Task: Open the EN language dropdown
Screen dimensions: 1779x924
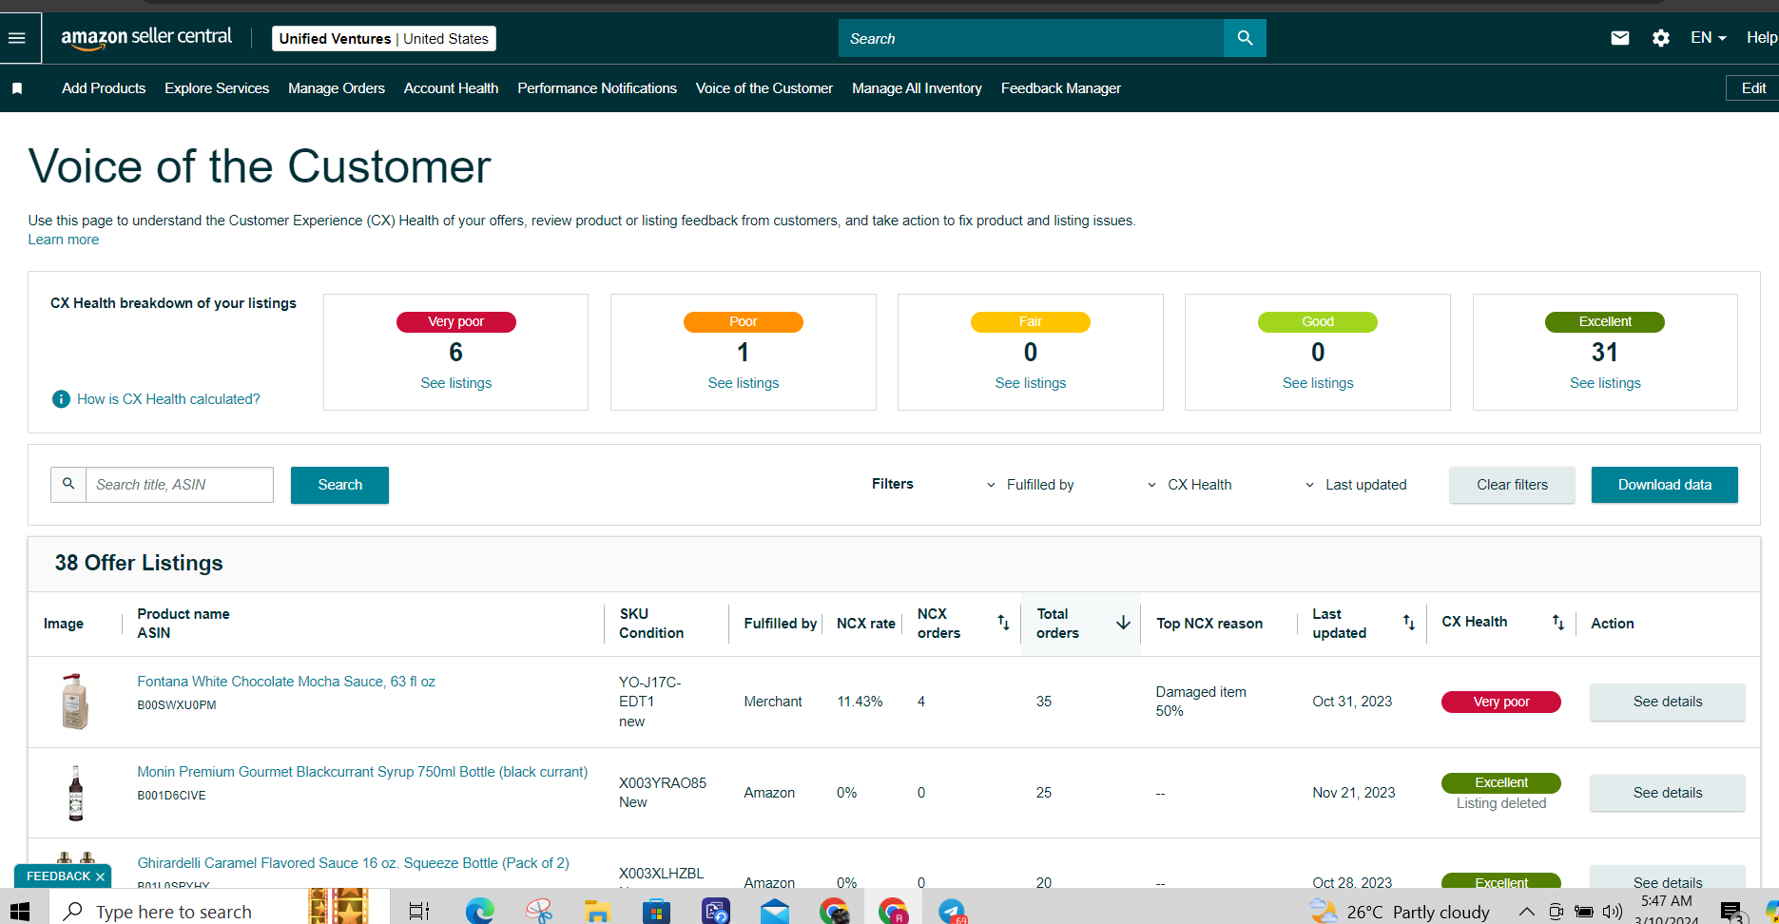Action: (x=1708, y=38)
